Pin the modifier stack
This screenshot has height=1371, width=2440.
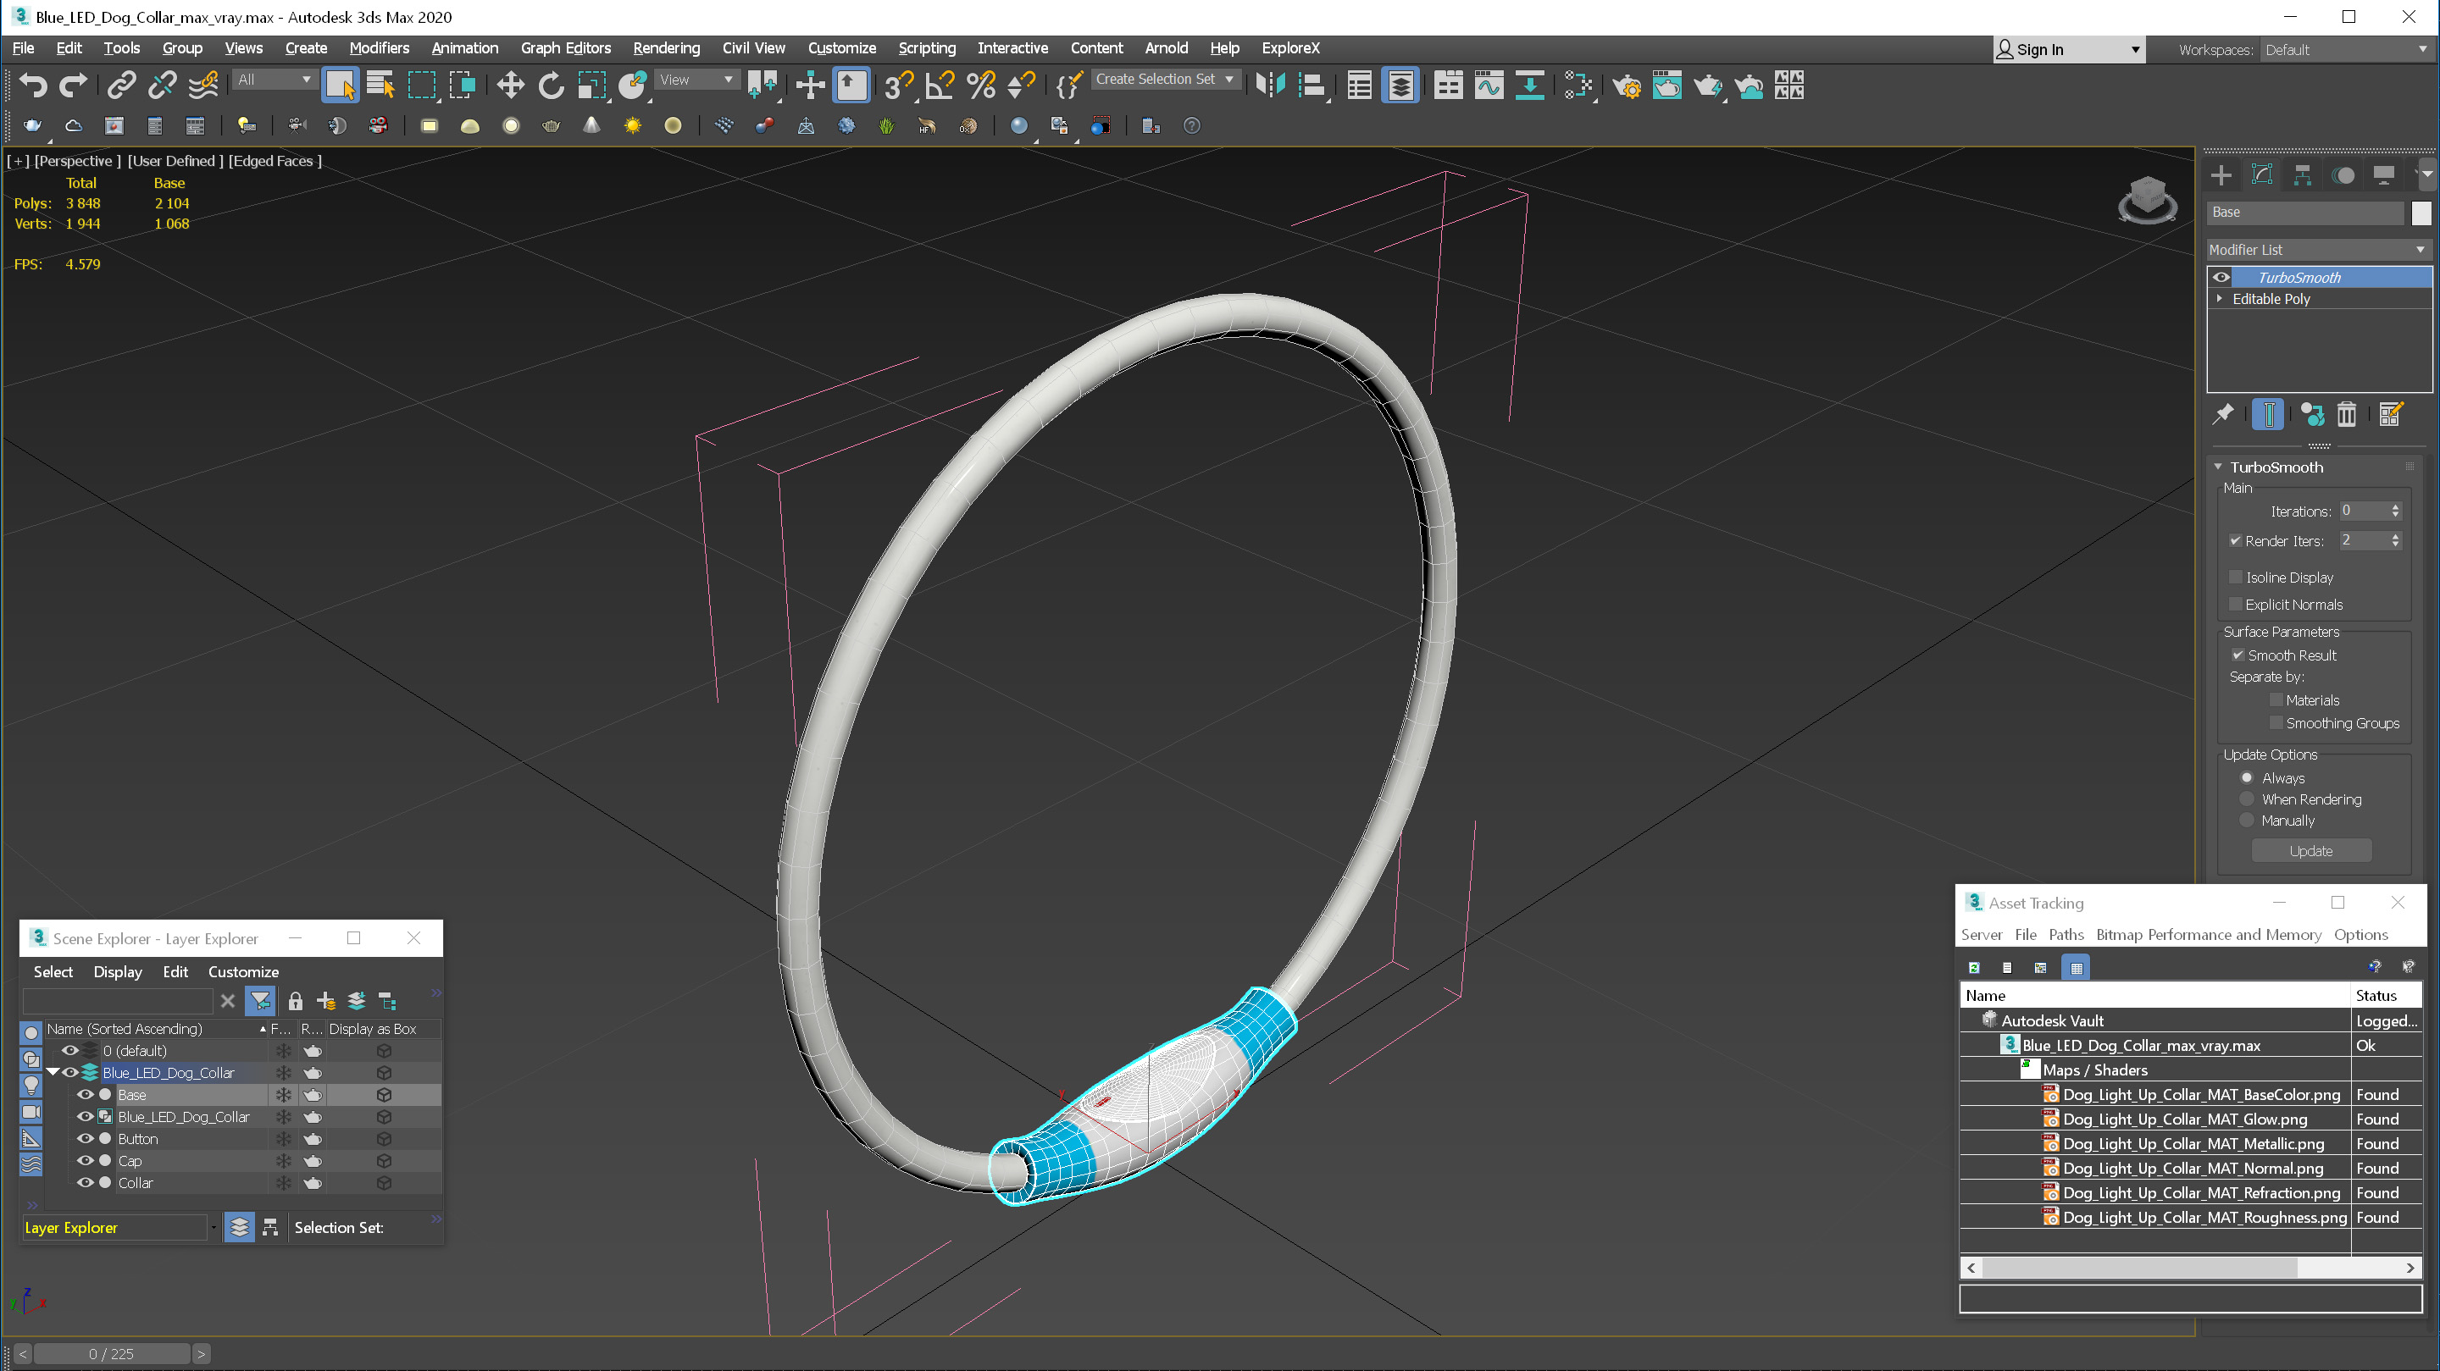(x=2222, y=414)
